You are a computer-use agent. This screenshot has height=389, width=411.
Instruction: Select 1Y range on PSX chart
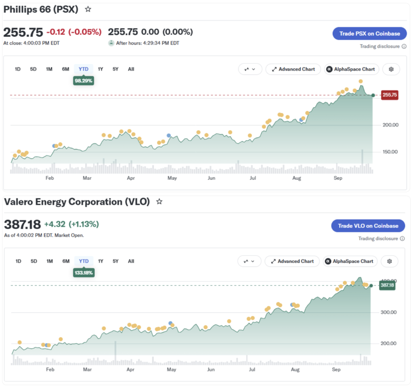point(100,69)
